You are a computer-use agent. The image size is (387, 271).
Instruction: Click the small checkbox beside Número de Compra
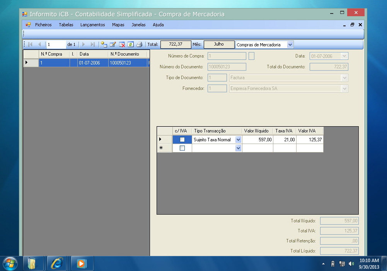coord(251,56)
